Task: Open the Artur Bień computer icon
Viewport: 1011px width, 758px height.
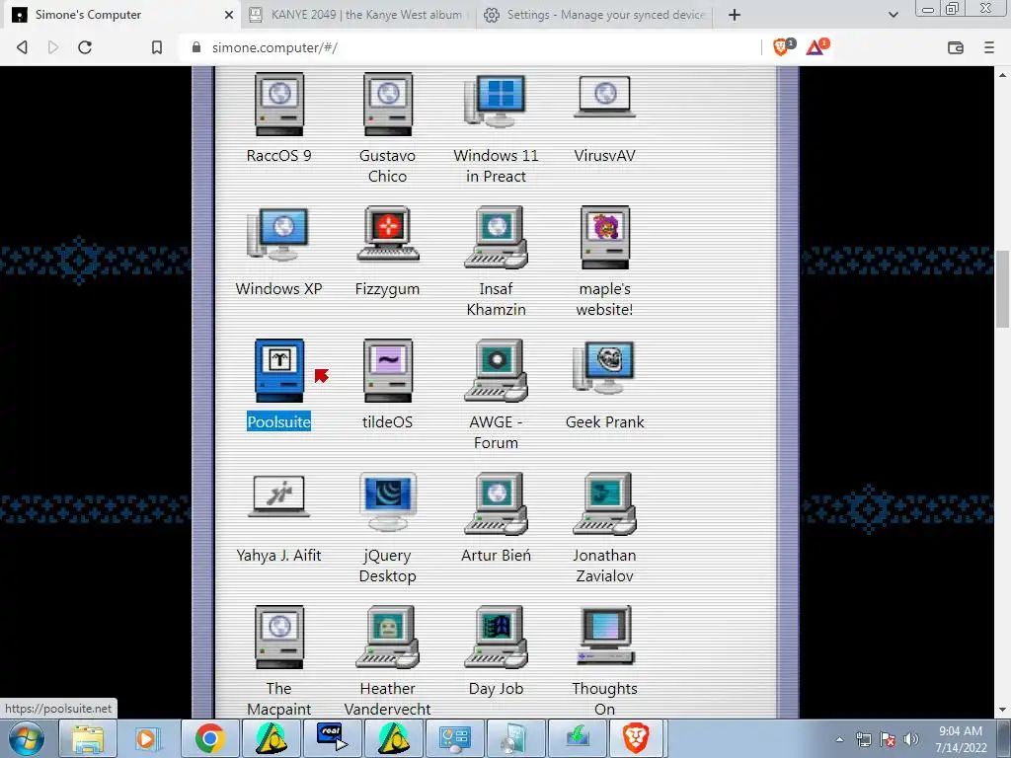Action: coord(496,504)
